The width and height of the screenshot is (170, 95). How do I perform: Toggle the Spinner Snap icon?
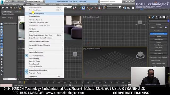[x=100, y=8]
